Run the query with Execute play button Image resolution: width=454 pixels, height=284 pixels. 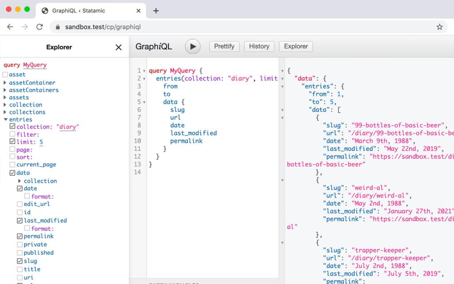192,46
